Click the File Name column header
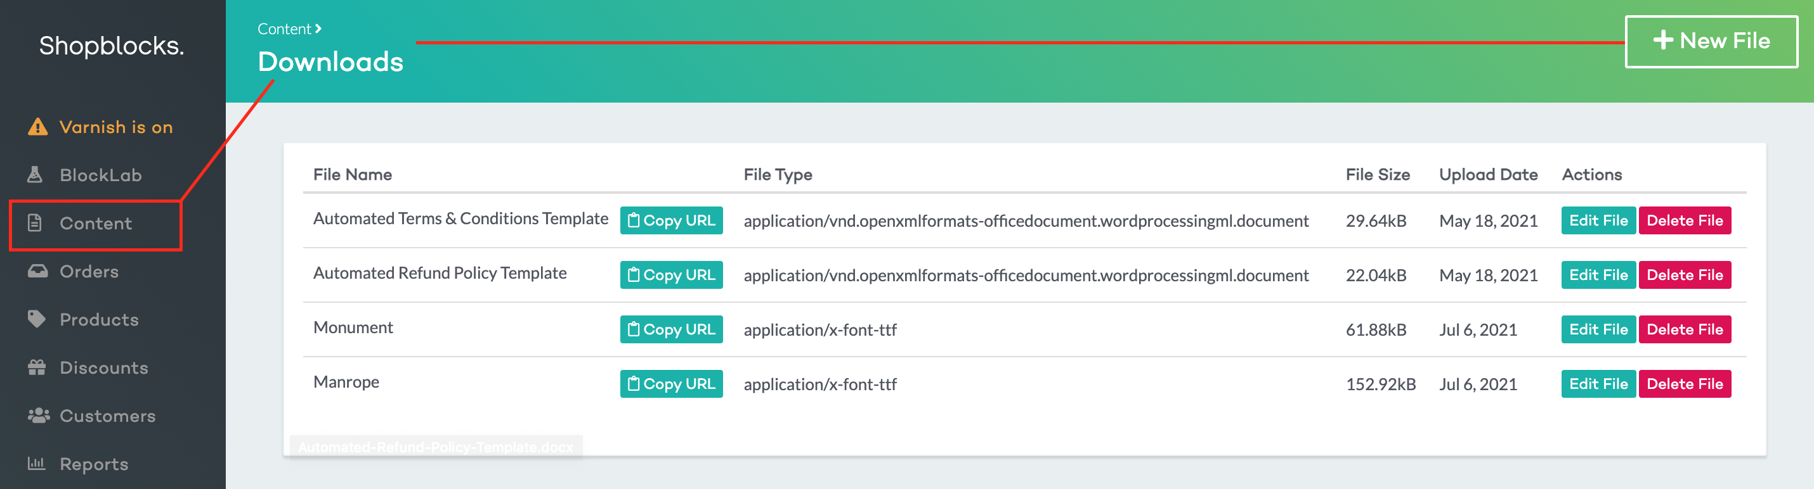Viewport: 1814px width, 489px height. (x=352, y=174)
